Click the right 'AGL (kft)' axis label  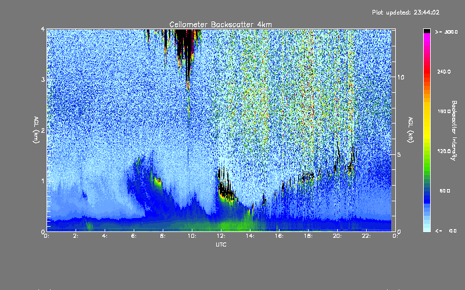point(410,129)
